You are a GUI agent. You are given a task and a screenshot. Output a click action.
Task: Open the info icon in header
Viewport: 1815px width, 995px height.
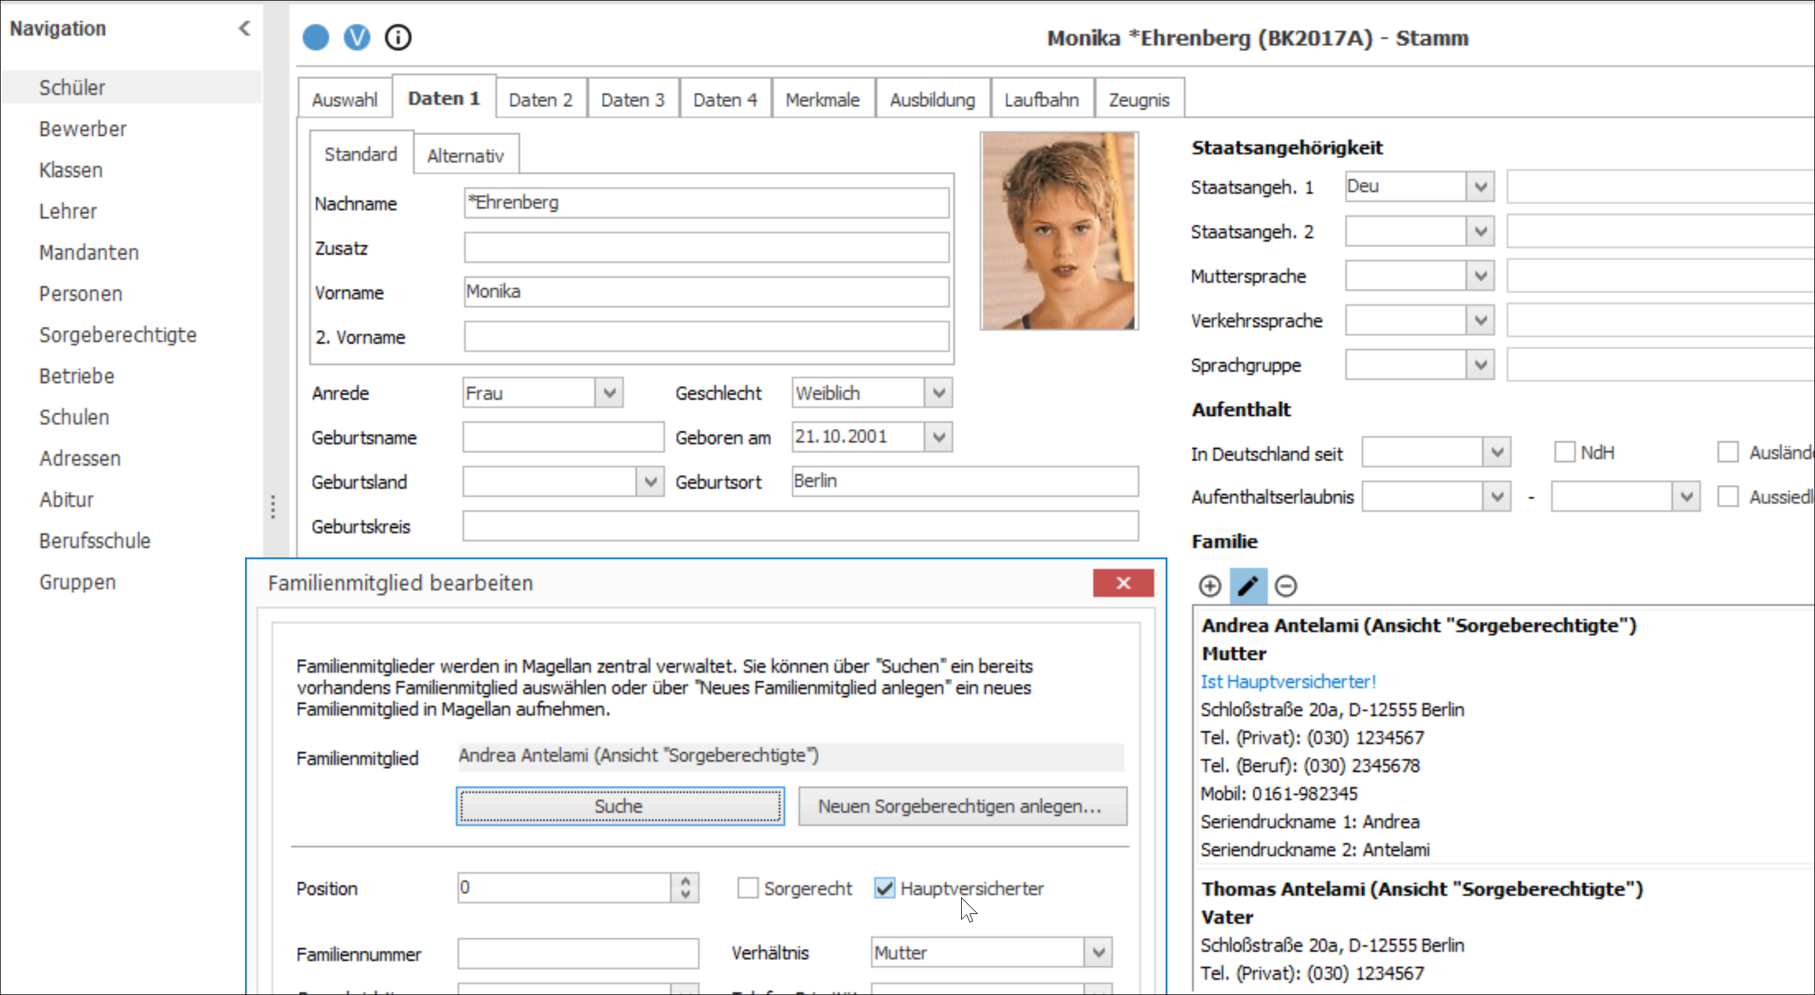point(398,38)
